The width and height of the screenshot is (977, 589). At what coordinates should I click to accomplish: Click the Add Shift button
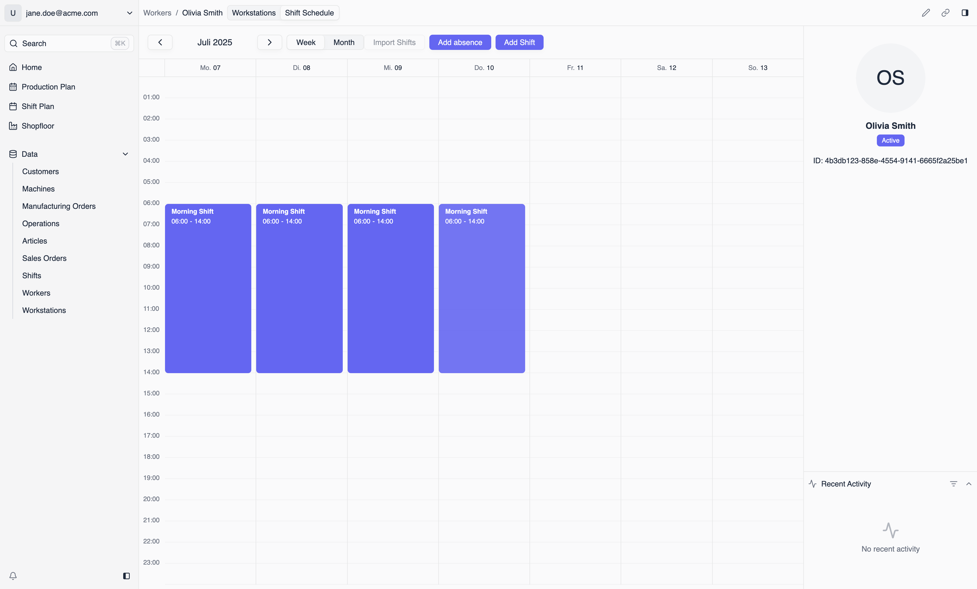[519, 42]
